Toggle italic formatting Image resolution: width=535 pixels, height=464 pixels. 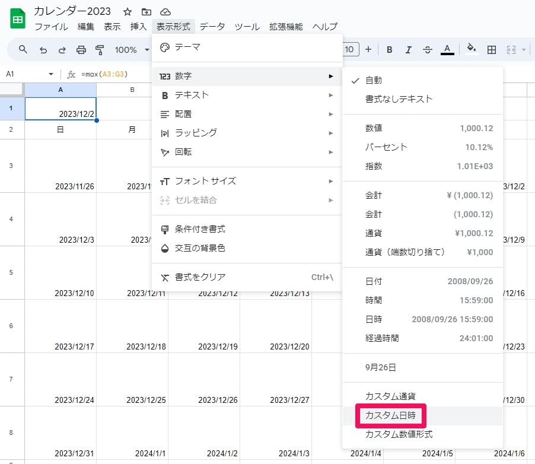click(408, 50)
